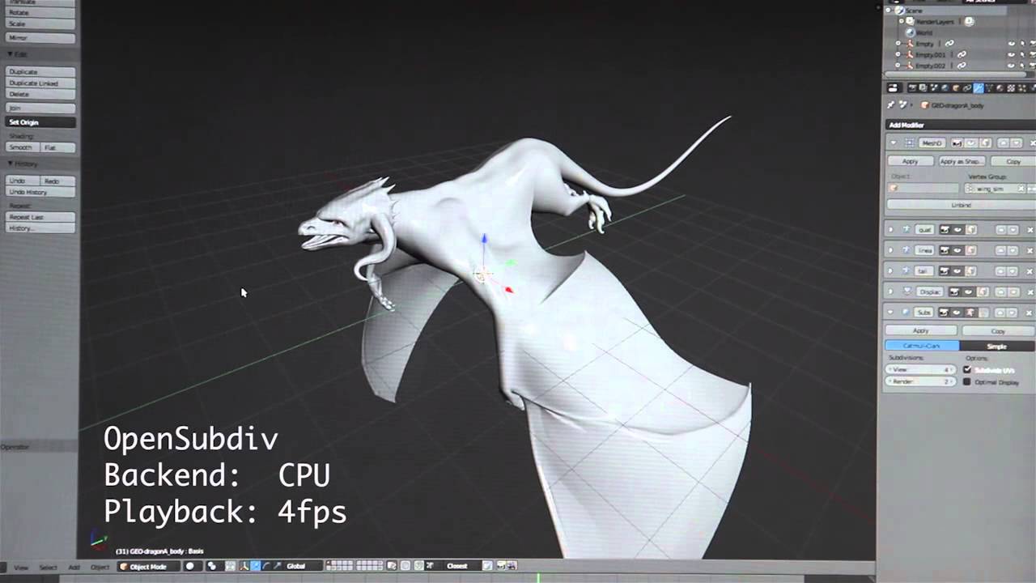Expand the tail modifier panel
This screenshot has width=1036, height=583.
pyautogui.click(x=891, y=271)
